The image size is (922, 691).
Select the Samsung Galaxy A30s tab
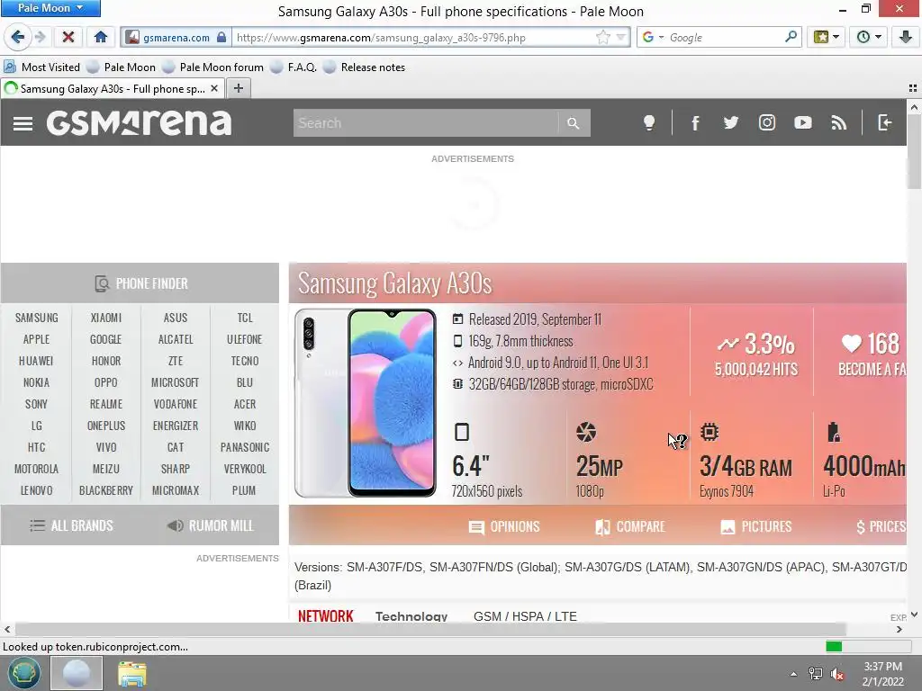pos(112,89)
